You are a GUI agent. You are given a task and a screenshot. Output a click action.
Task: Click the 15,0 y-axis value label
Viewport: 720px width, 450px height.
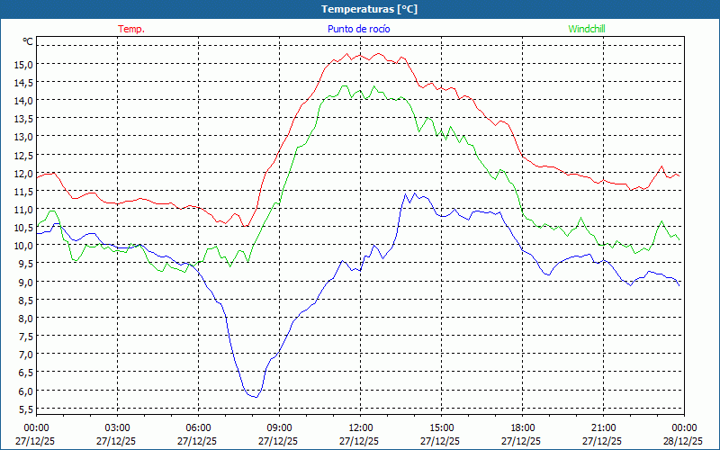tap(22, 64)
